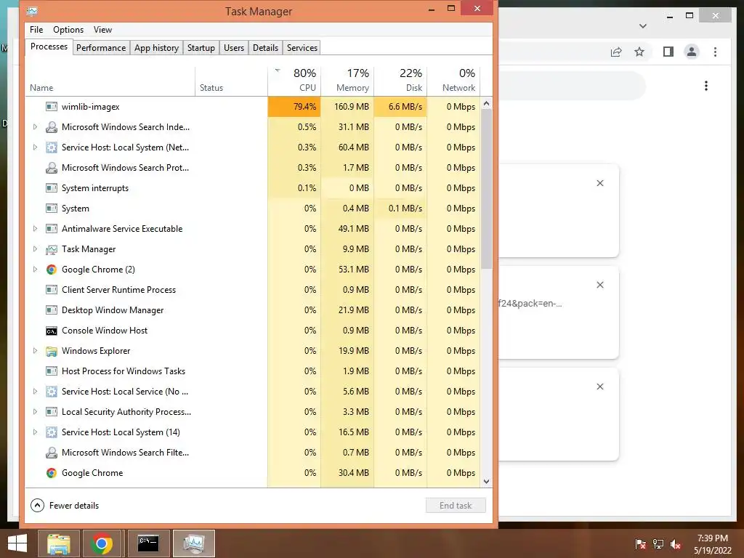Open the Command Prompt taskbar icon
744x558 pixels.
[148, 543]
